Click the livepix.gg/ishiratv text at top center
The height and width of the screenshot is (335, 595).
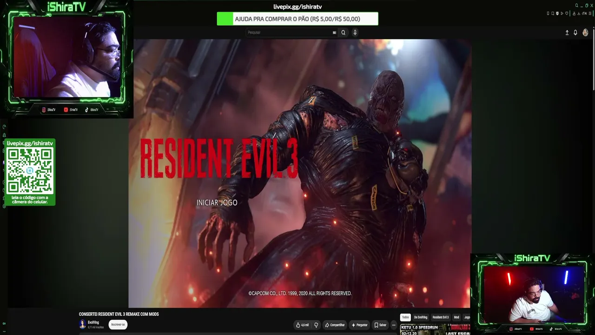tap(297, 7)
